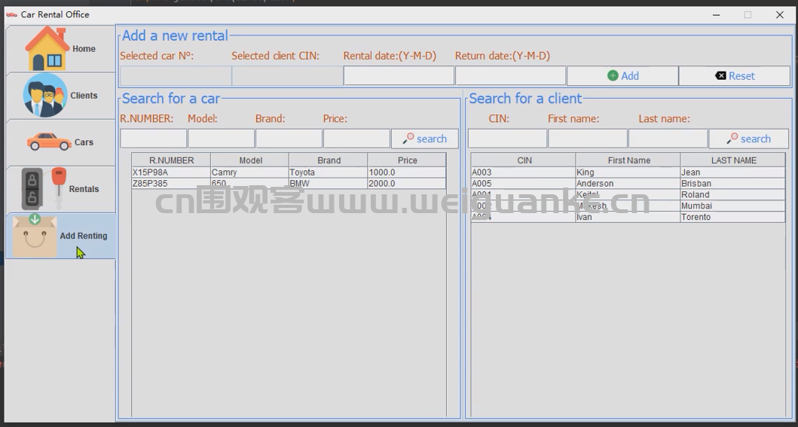798x427 pixels.
Task: Click the Toyota brand cell
Action: (x=329, y=172)
